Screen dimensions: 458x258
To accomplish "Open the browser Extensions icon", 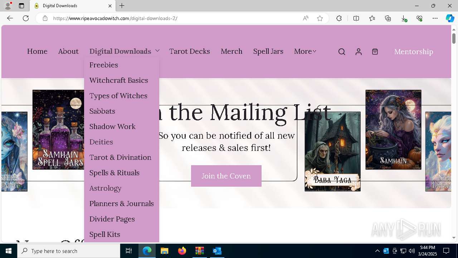I will (339, 18).
